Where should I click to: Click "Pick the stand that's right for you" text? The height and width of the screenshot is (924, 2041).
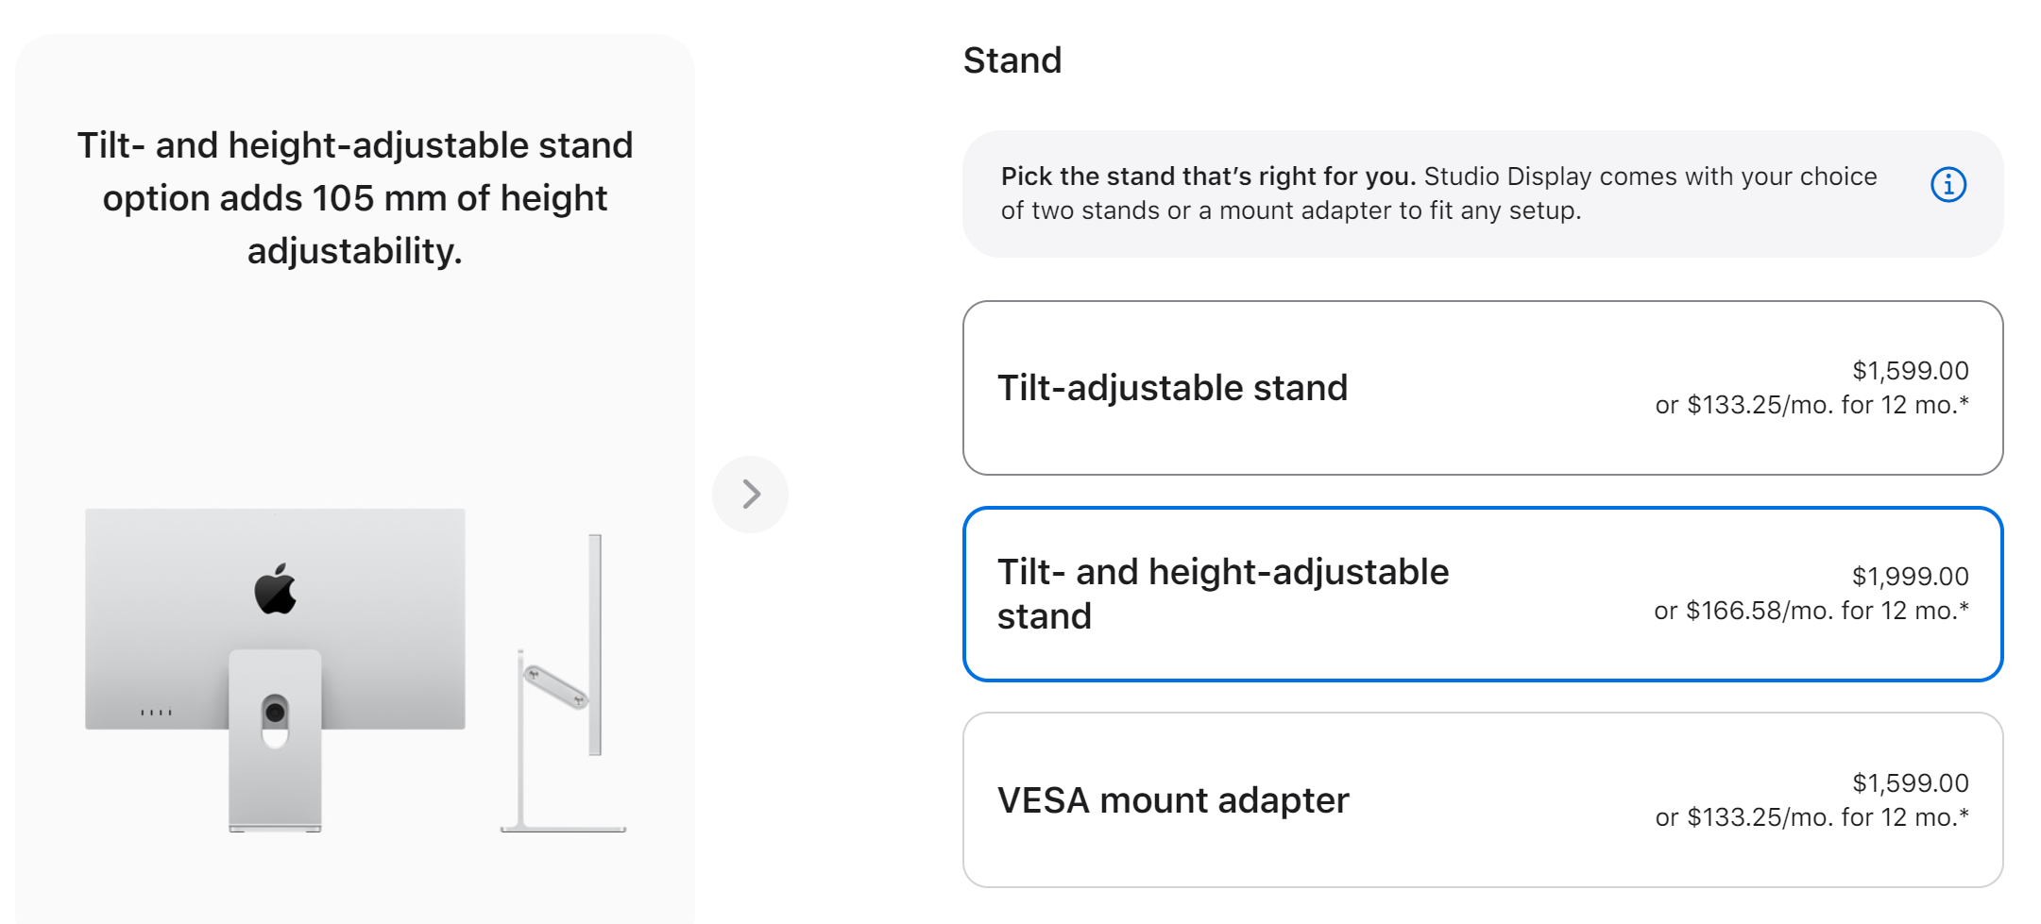click(x=1207, y=176)
